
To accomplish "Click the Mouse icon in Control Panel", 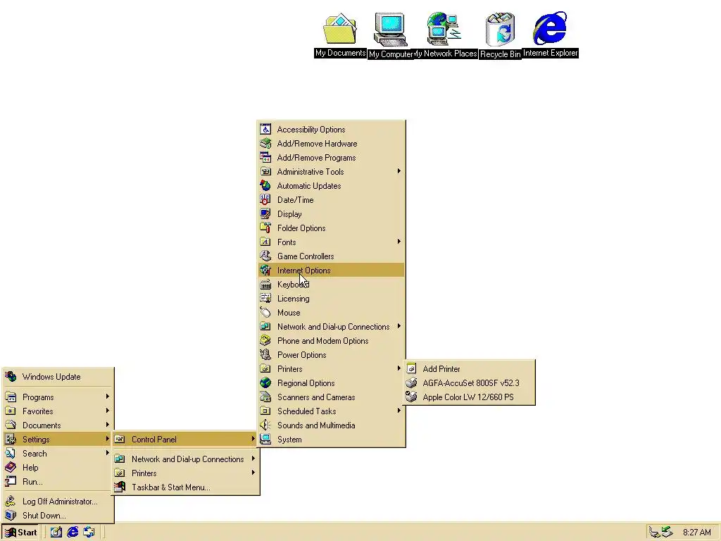I will coord(265,312).
